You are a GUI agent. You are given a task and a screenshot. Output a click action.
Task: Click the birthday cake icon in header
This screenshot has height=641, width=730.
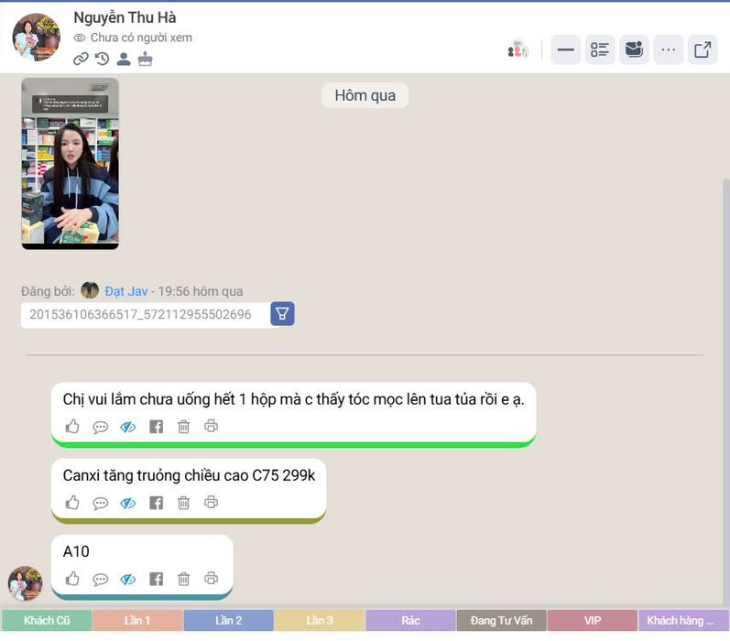[x=145, y=59]
